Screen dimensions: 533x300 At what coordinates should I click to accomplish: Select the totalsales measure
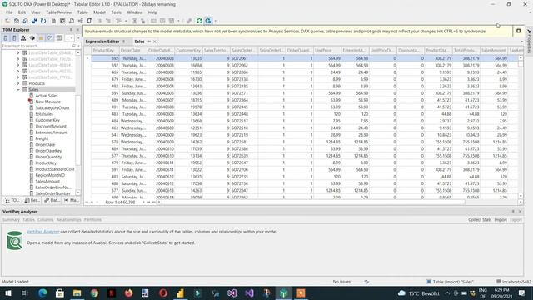(x=44, y=114)
